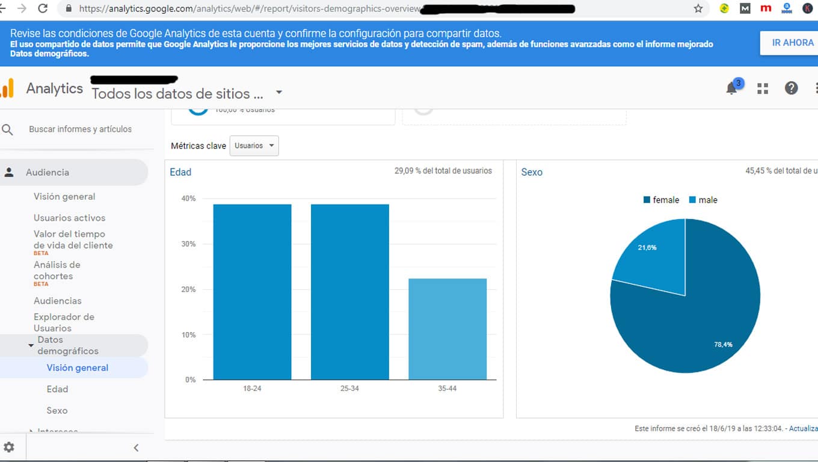Open the Sexo report in sidebar
This screenshot has height=462, width=818.
click(57, 411)
